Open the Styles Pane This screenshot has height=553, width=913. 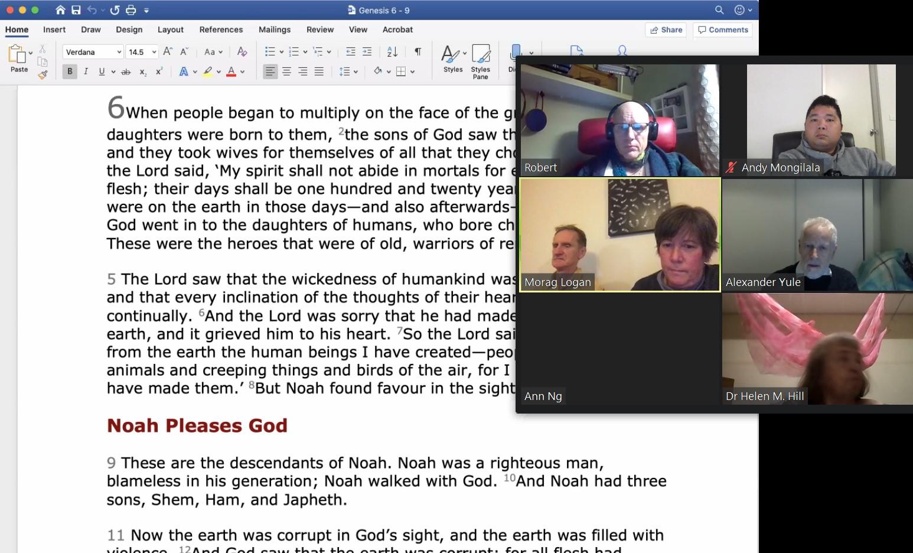pyautogui.click(x=481, y=61)
